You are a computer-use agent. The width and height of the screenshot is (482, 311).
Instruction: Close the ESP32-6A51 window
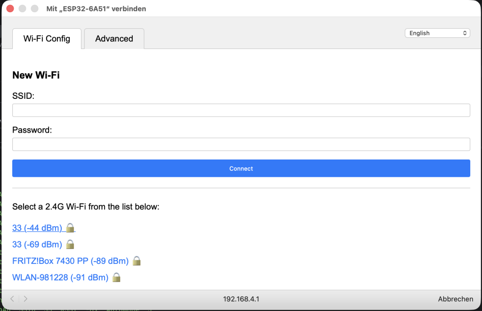pyautogui.click(x=10, y=8)
